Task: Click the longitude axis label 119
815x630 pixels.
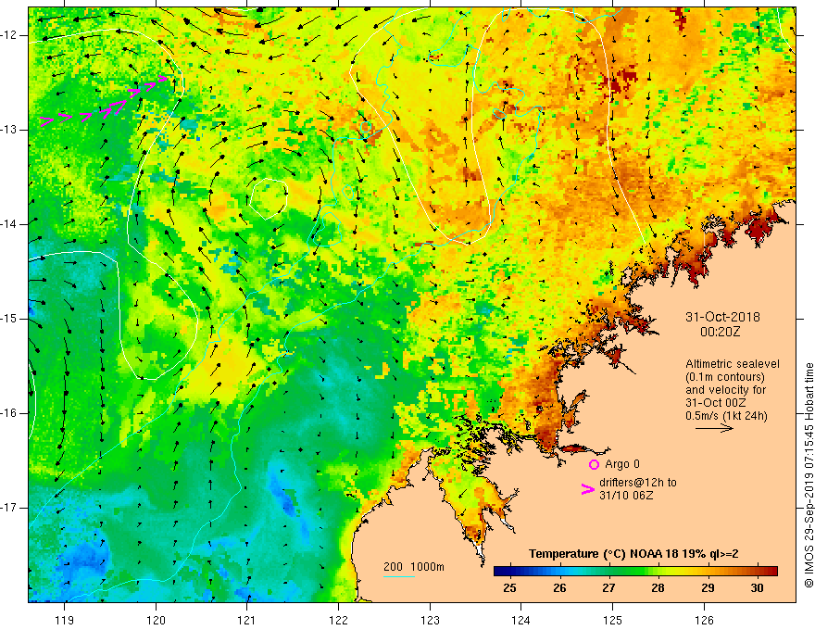Action: coord(65,620)
